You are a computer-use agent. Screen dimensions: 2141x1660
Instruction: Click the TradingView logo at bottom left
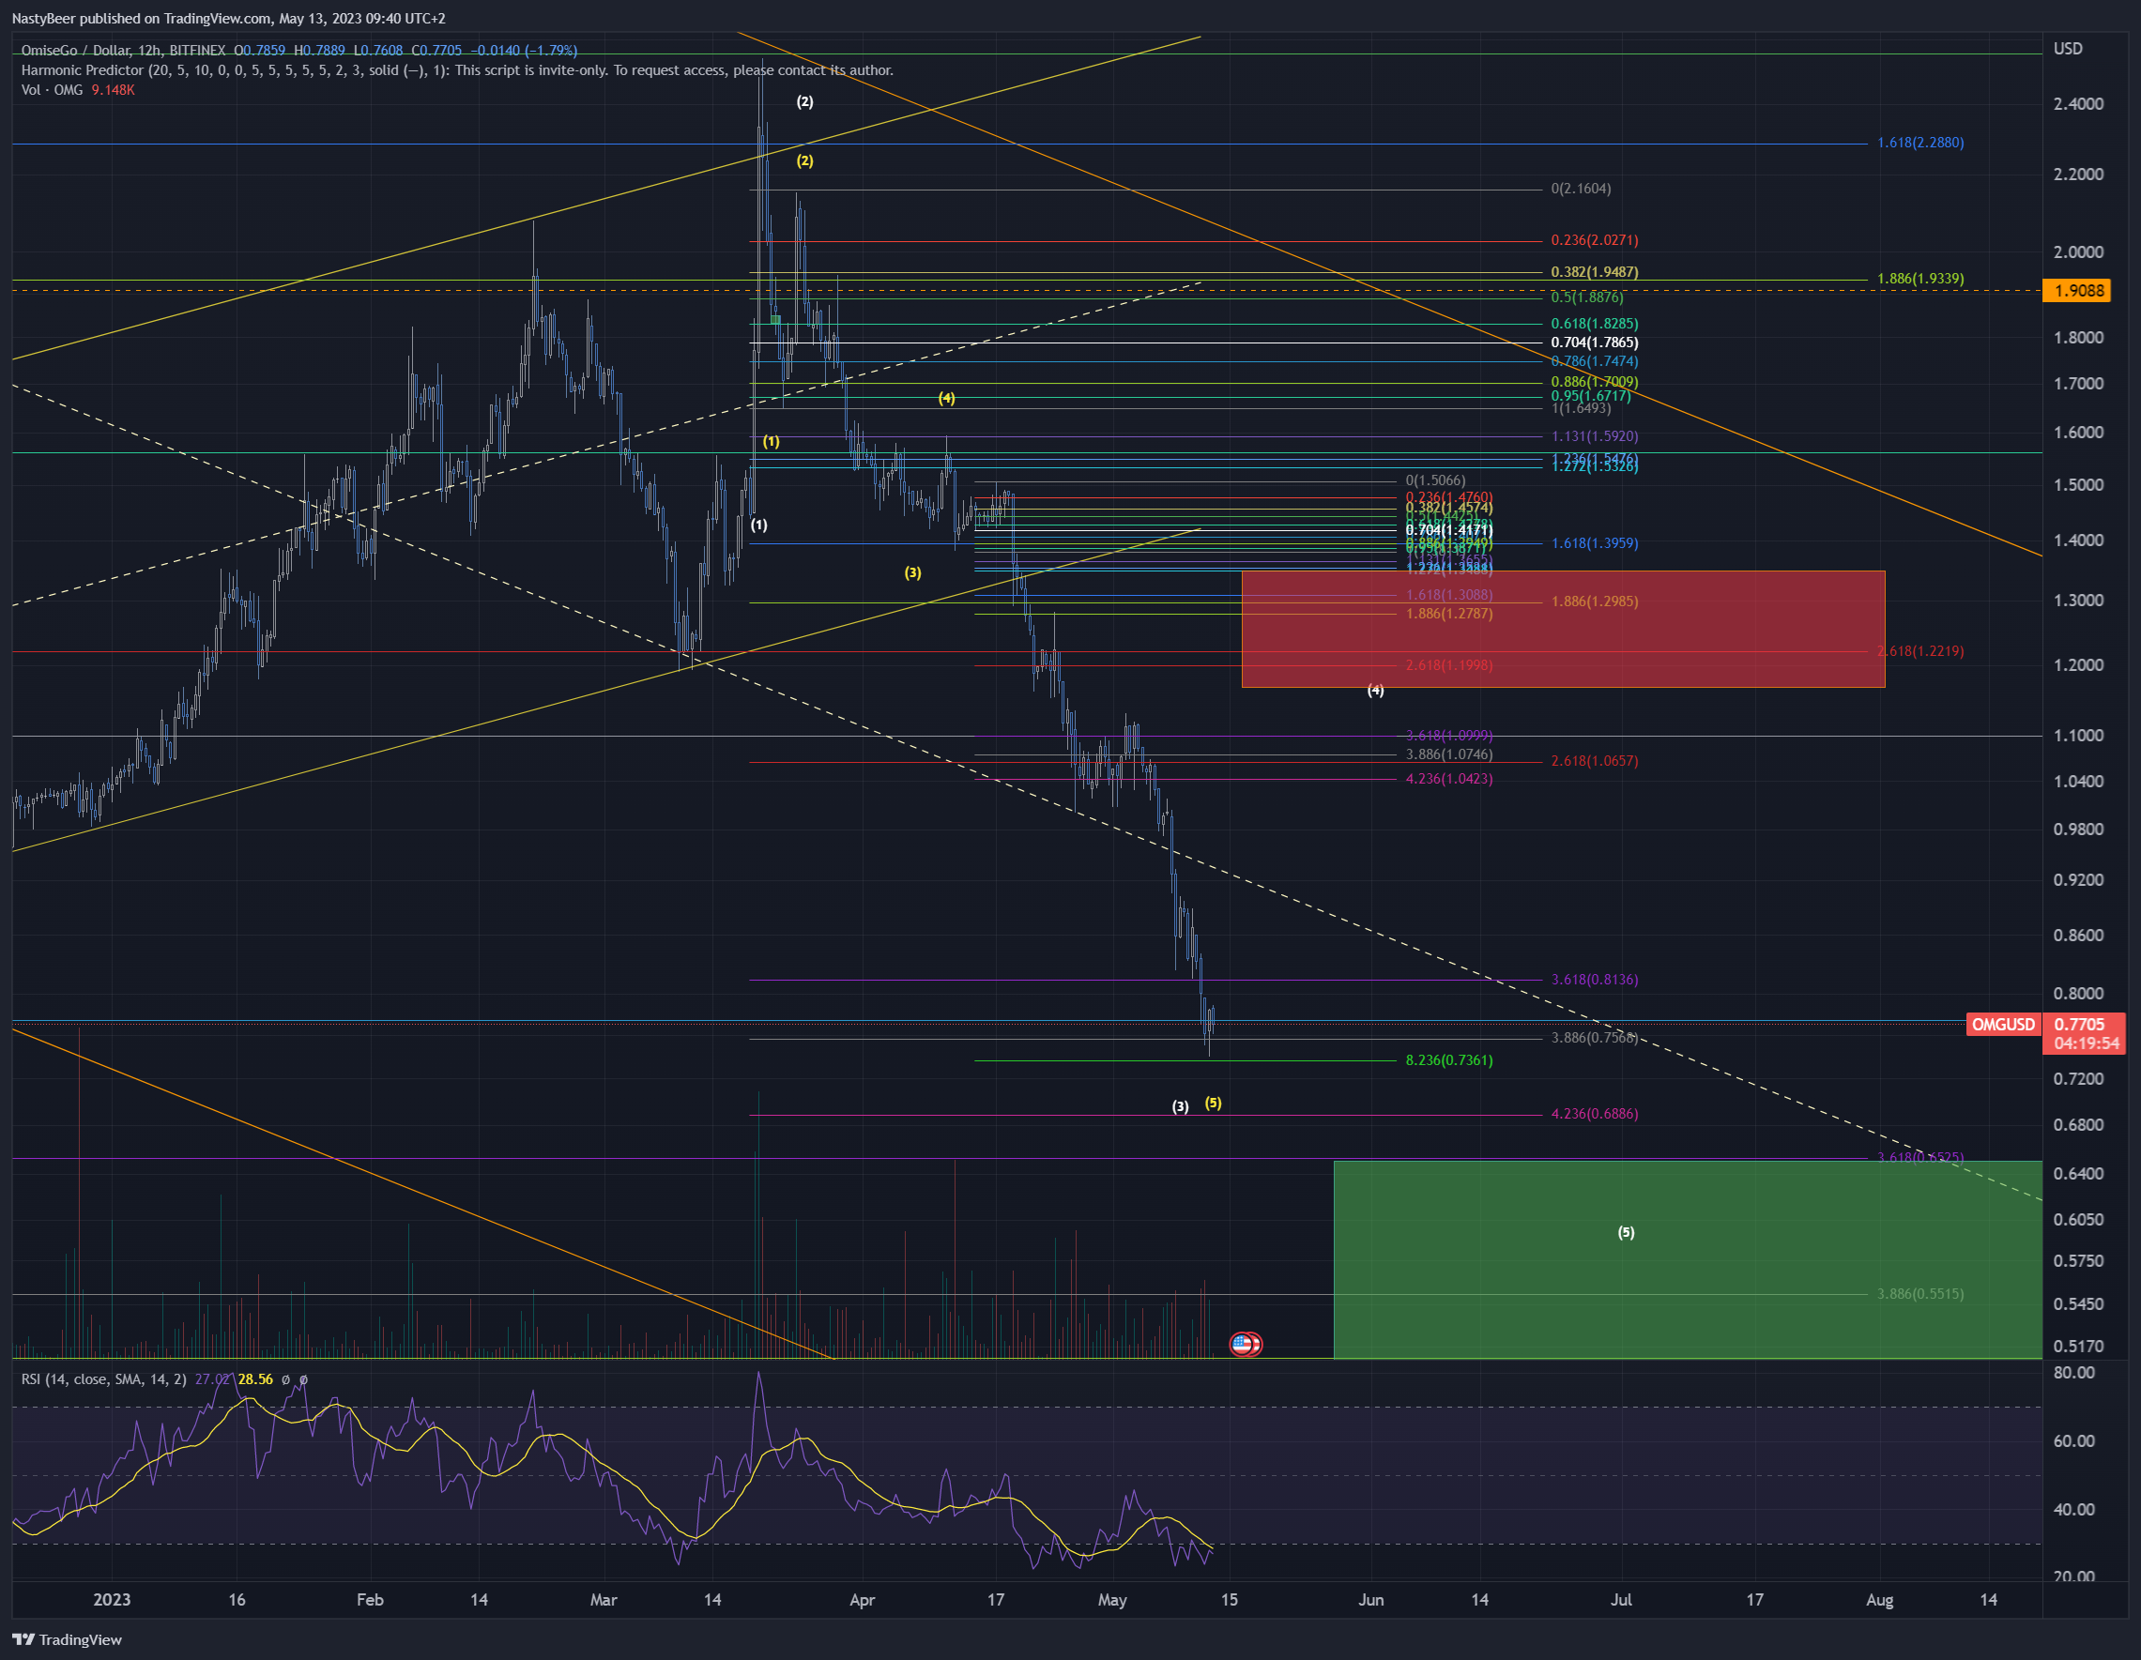pyautogui.click(x=67, y=1639)
